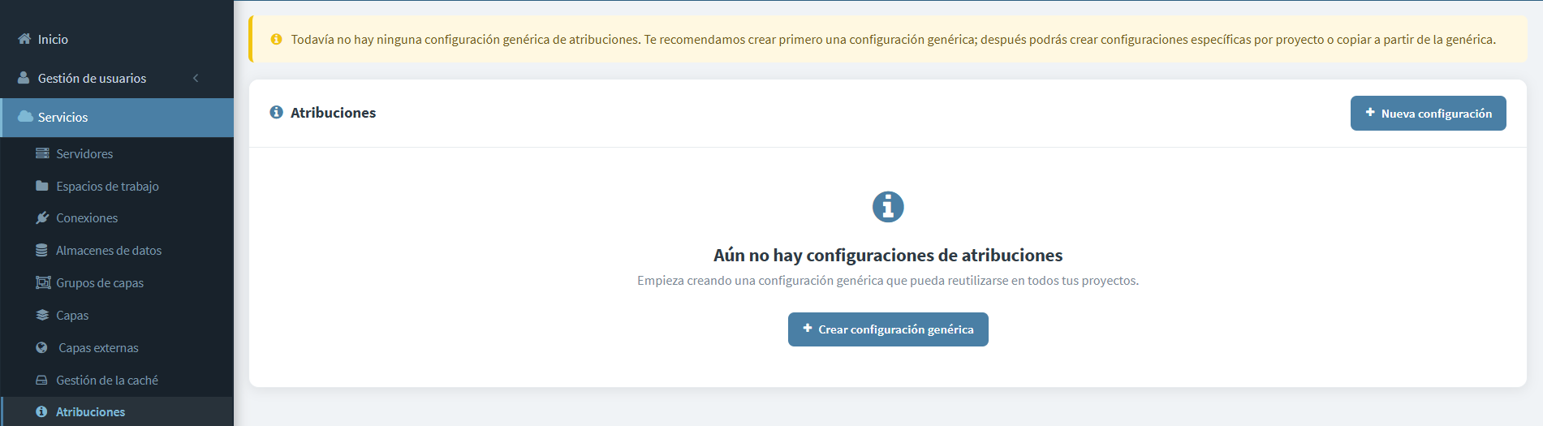Screen dimensions: 1543x426
Task: Click the Atribuciones panel heading
Action: click(333, 113)
